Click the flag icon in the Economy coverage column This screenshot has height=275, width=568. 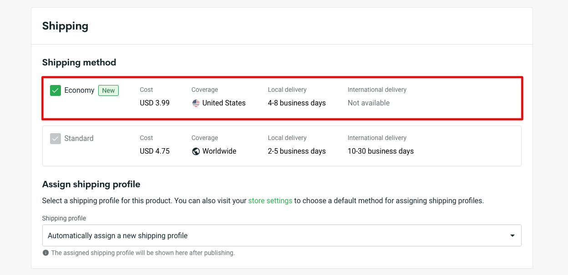196,103
